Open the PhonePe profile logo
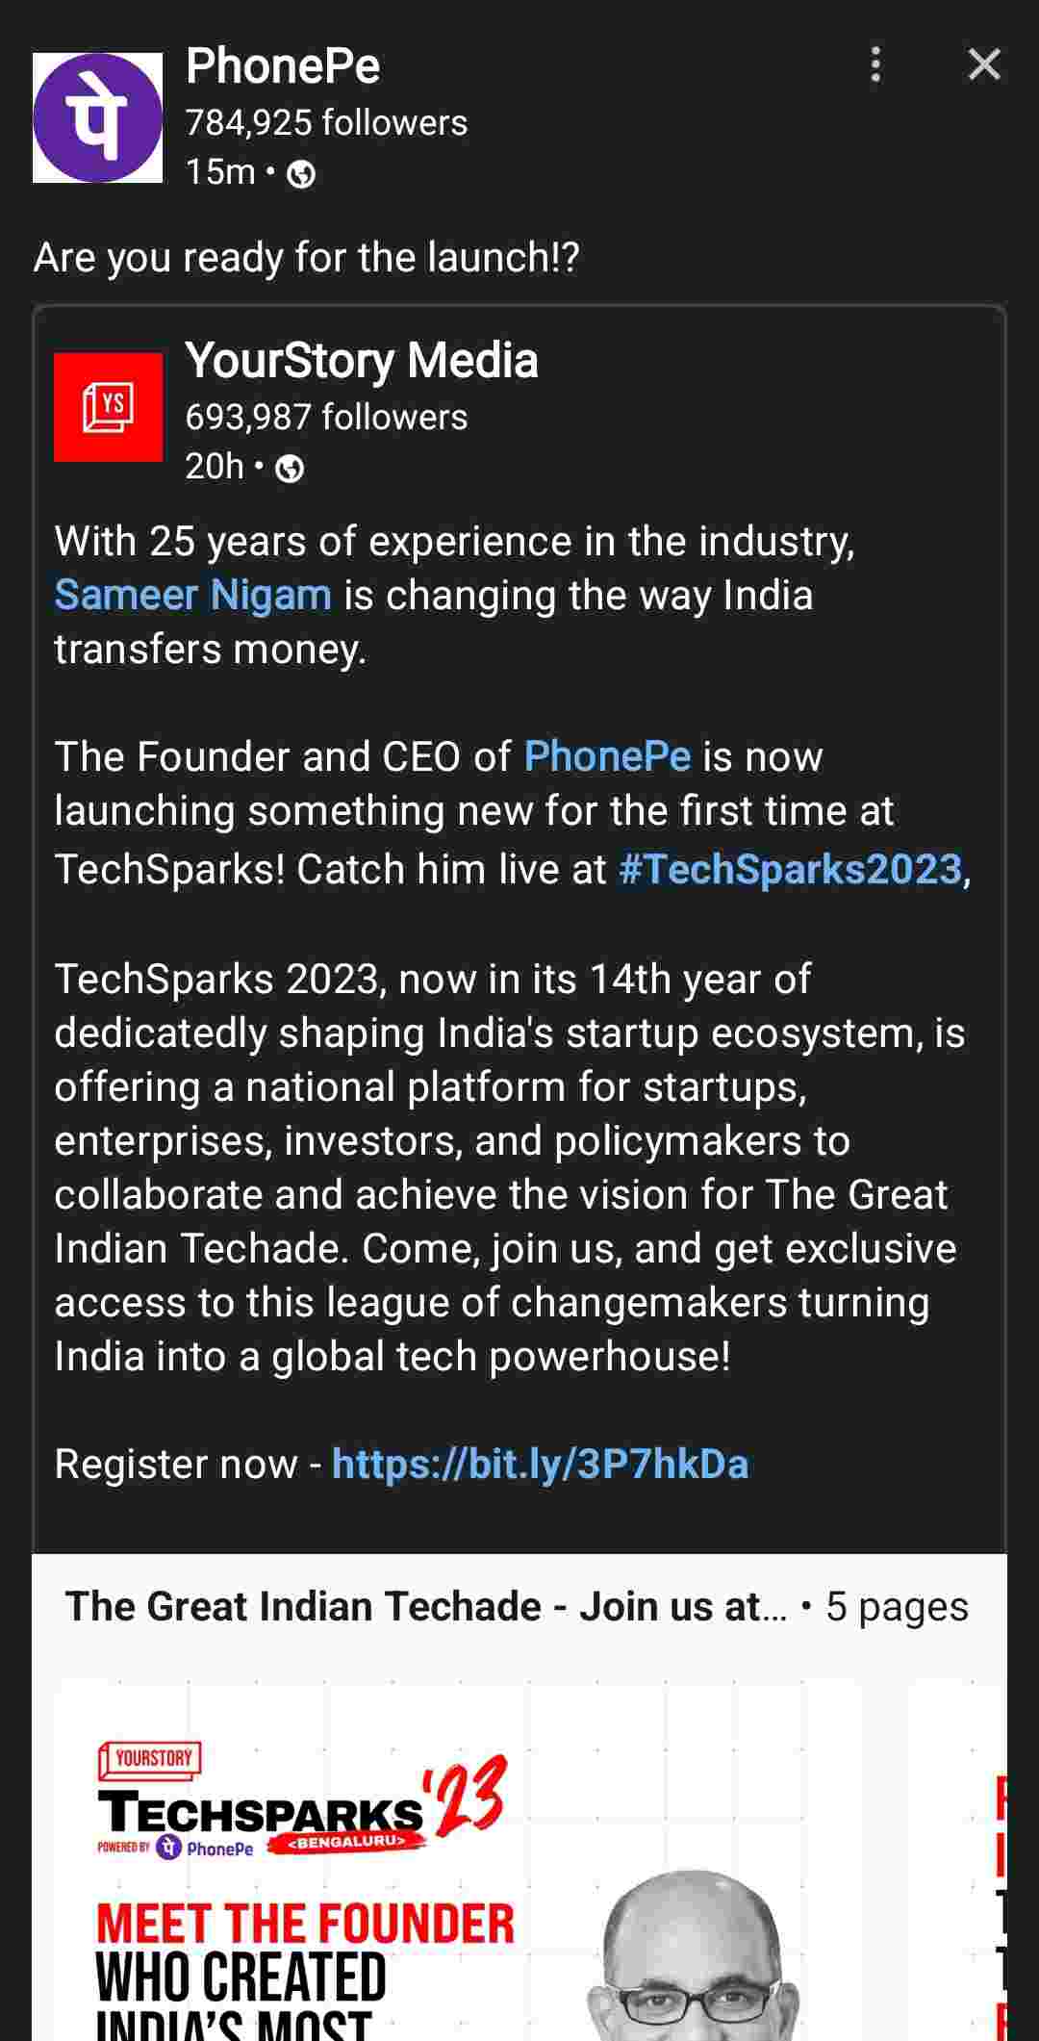1039x2041 pixels. [97, 117]
